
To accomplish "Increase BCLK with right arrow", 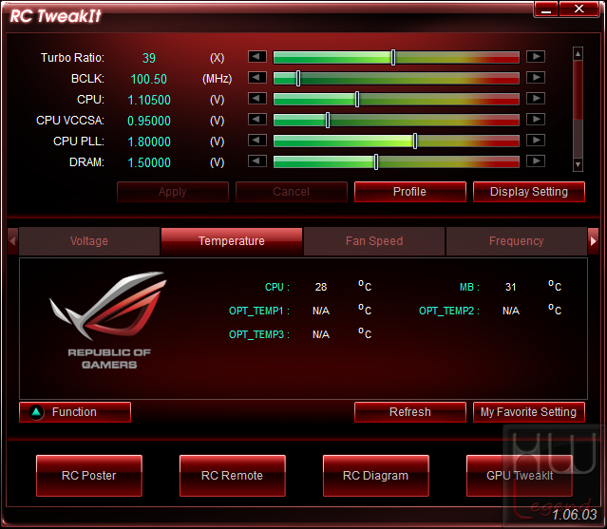I will point(536,77).
